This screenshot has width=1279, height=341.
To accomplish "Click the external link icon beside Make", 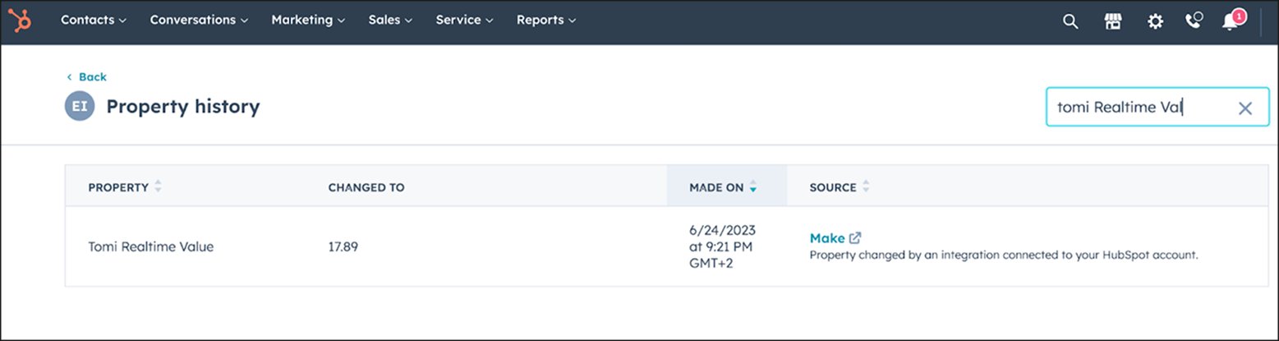I will (x=855, y=238).
